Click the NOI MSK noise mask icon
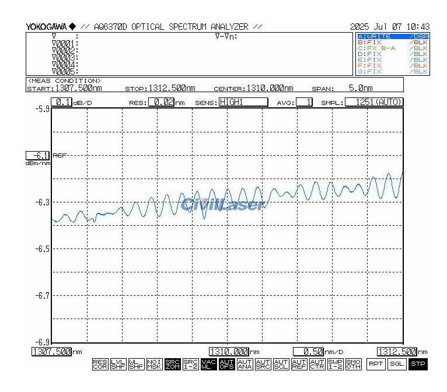447x392 pixels. pyautogui.click(x=153, y=365)
